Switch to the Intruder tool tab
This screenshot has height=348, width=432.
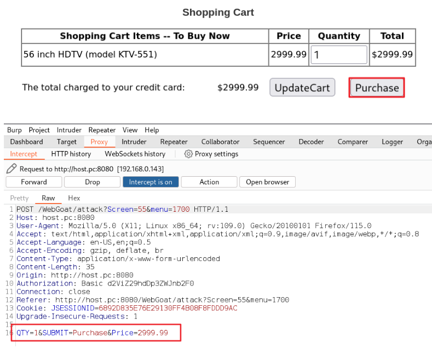134,142
